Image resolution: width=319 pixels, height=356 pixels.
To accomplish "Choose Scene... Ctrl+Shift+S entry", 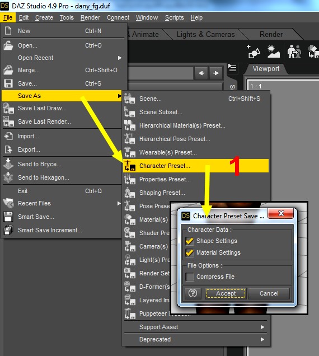I will [196, 99].
